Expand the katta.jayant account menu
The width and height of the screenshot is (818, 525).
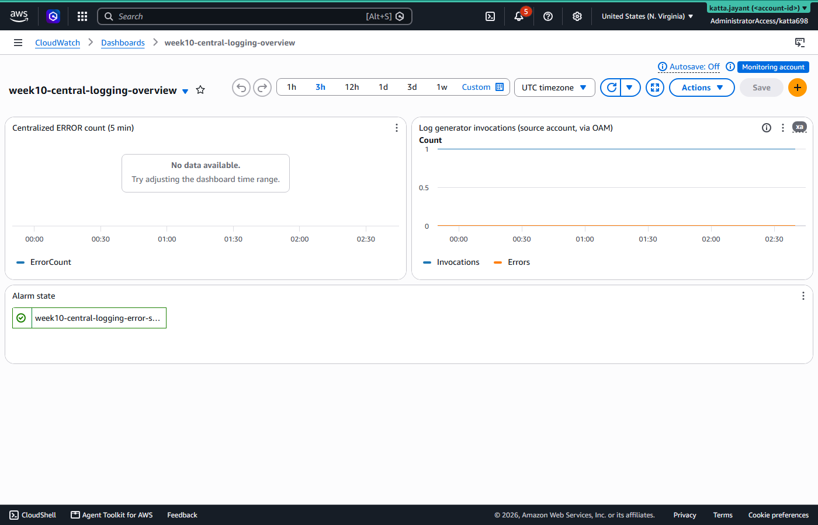[759, 8]
